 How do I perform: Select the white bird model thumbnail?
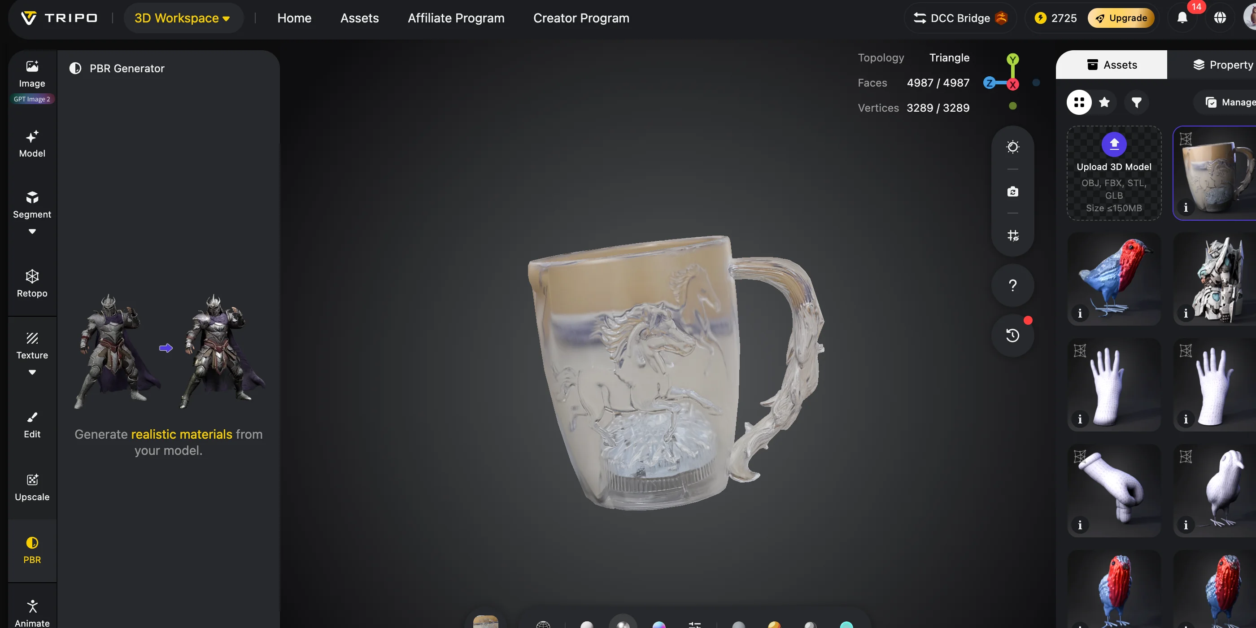pyautogui.click(x=1215, y=490)
